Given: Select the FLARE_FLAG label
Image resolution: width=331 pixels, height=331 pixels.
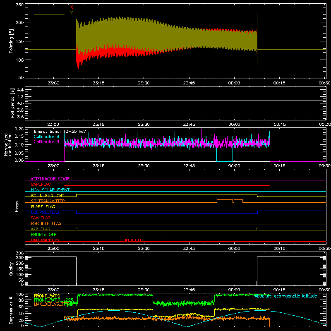Looking at the screenshot, I should click(x=43, y=206).
